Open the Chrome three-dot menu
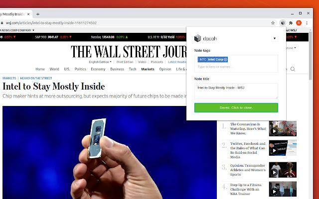The width and height of the screenshot is (319, 199). coord(307,23)
